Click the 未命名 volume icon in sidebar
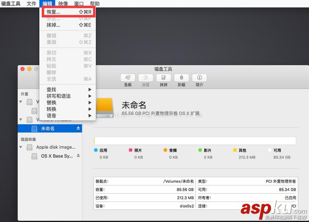The width and height of the screenshot is (309, 222). (x=34, y=129)
